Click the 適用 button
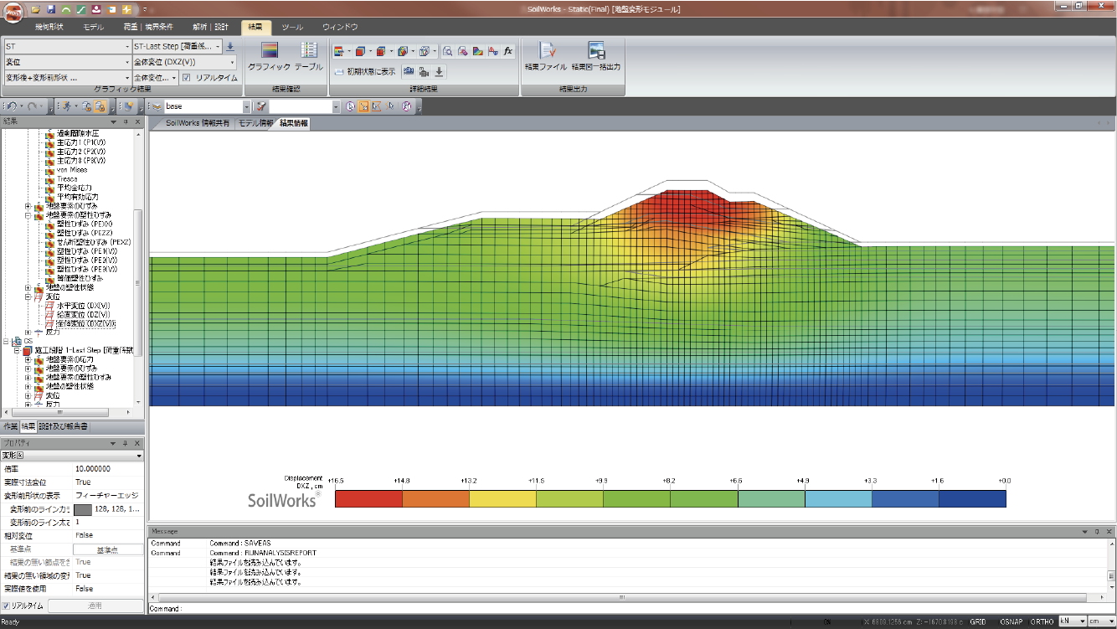This screenshot has width=1117, height=629. tap(95, 606)
